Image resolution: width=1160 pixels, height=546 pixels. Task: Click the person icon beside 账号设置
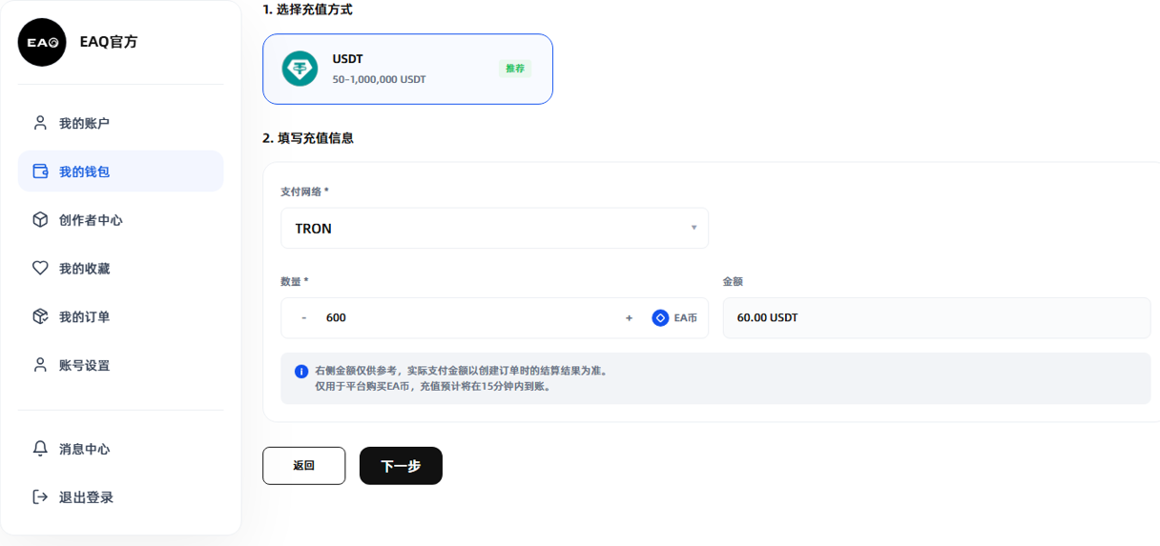pyautogui.click(x=40, y=365)
